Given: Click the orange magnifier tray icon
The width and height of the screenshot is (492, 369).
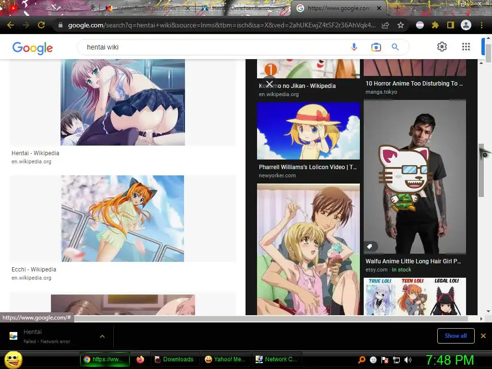Looking at the screenshot, I should pyautogui.click(x=361, y=360).
